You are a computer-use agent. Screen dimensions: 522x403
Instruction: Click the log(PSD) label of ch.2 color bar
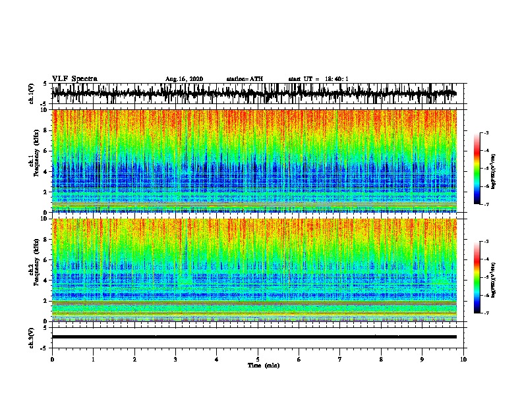click(494, 280)
